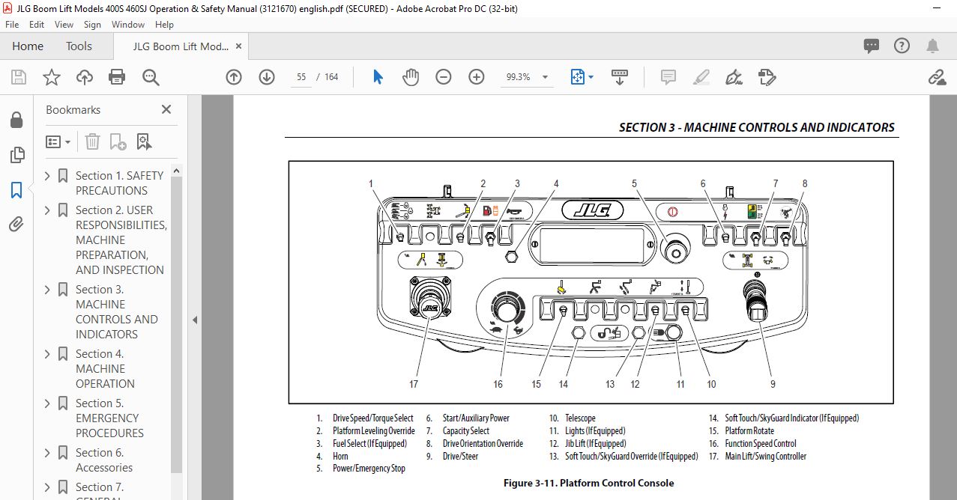Click the scrolling mode keyboard icon
This screenshot has height=500, width=957.
[620, 77]
